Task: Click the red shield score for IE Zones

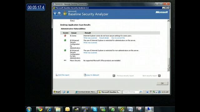Action: coord(65,36)
